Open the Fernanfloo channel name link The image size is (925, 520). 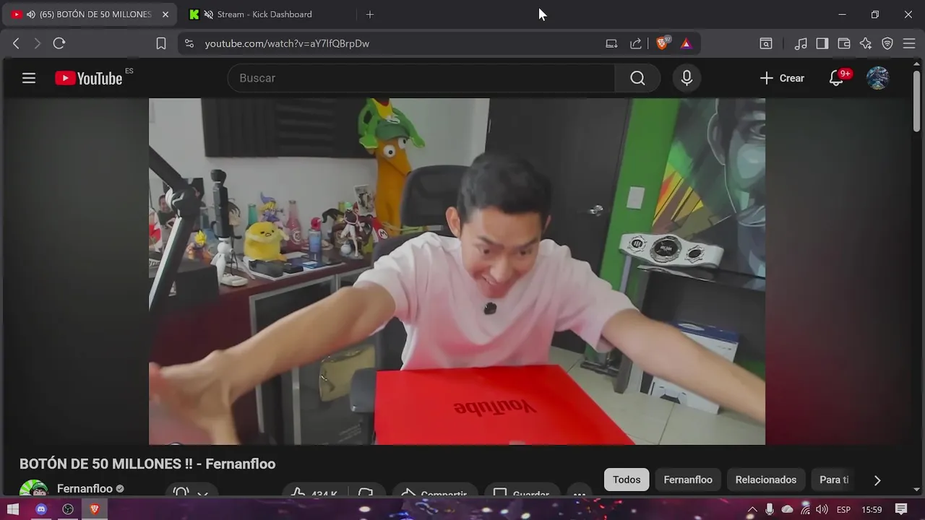tap(85, 488)
